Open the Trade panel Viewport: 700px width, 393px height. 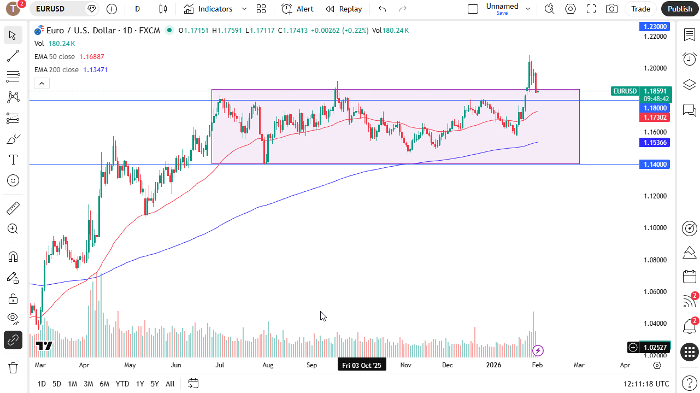[x=641, y=9]
